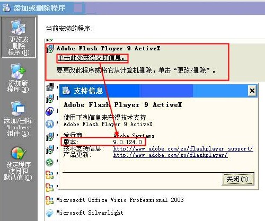Open the 产品更新 flashplayer link
This screenshot has height=221, width=265.
pos(170,155)
